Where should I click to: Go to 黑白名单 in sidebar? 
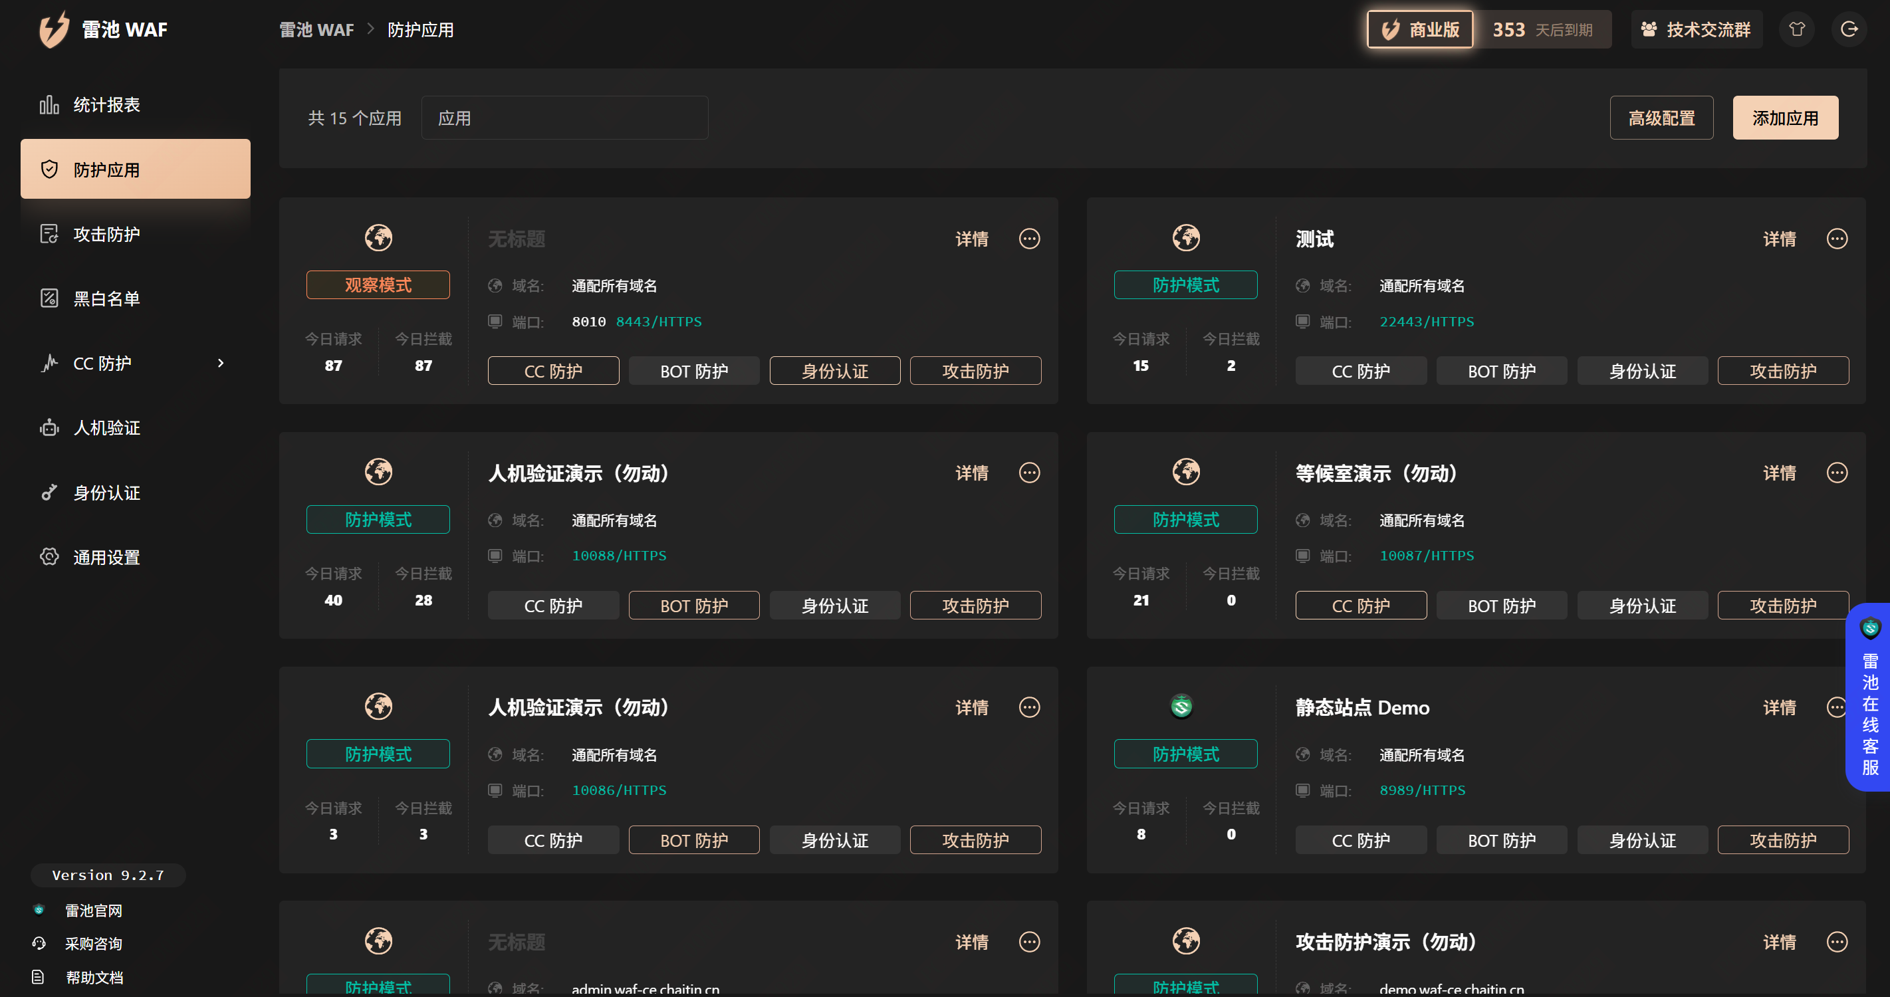tap(106, 298)
